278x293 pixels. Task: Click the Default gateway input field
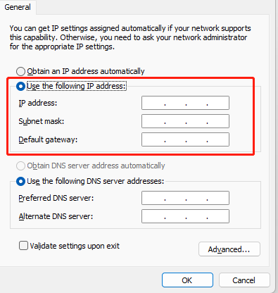coord(185,139)
